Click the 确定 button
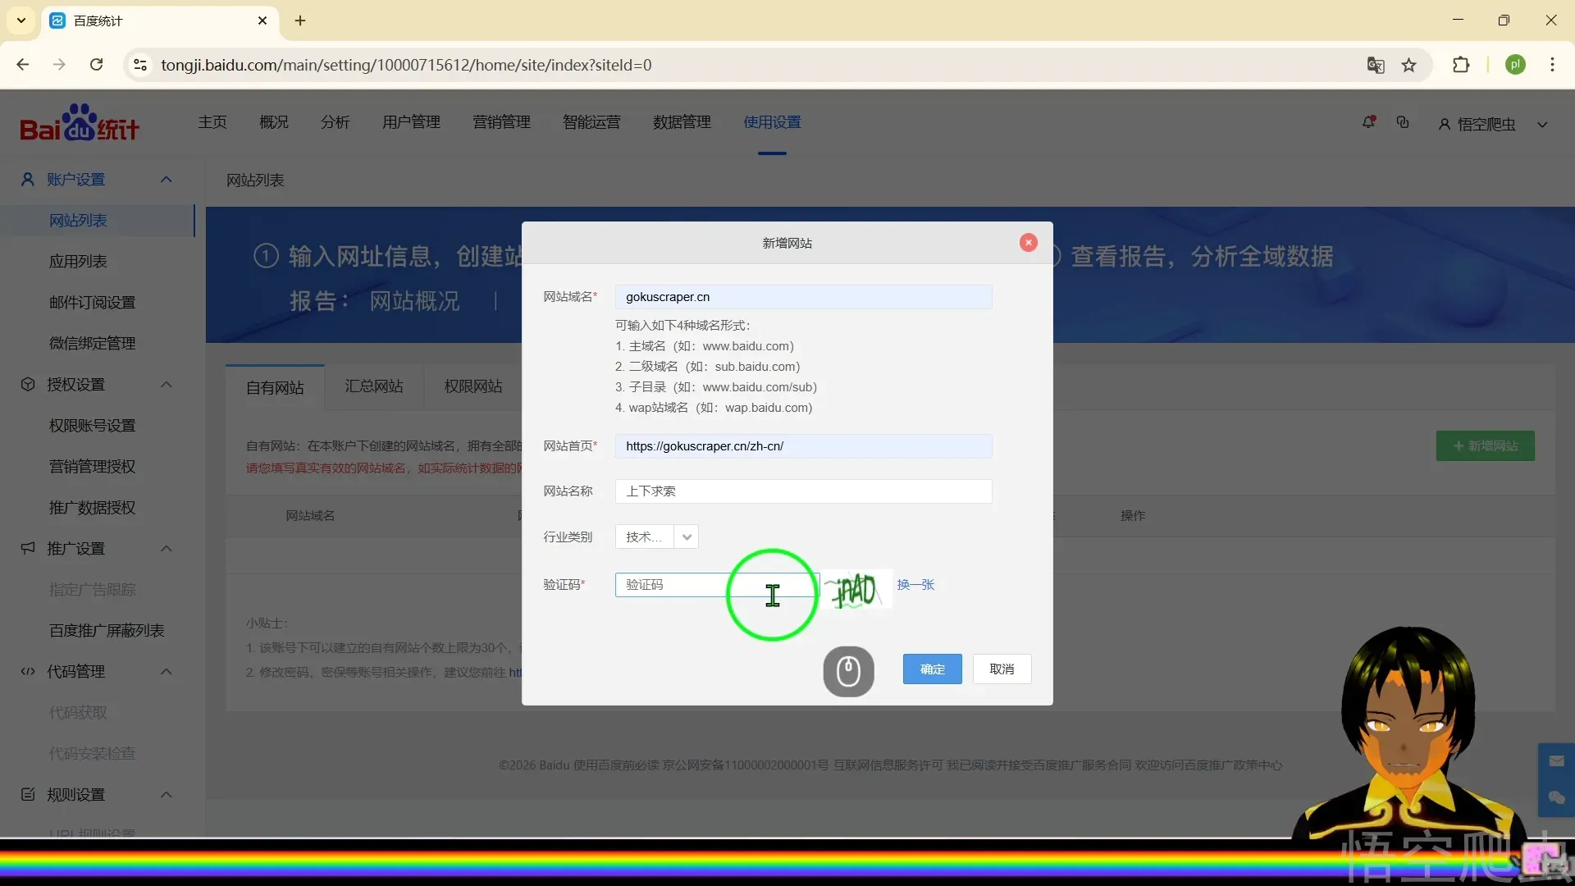This screenshot has width=1575, height=886. 932,669
